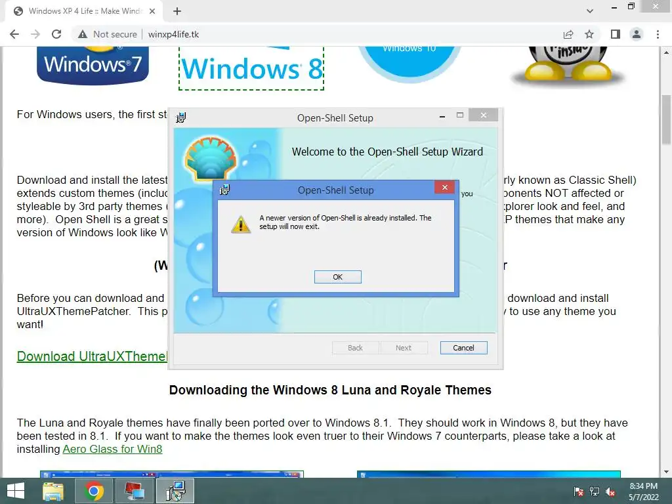Go back in Chrome browser

pyautogui.click(x=14, y=34)
